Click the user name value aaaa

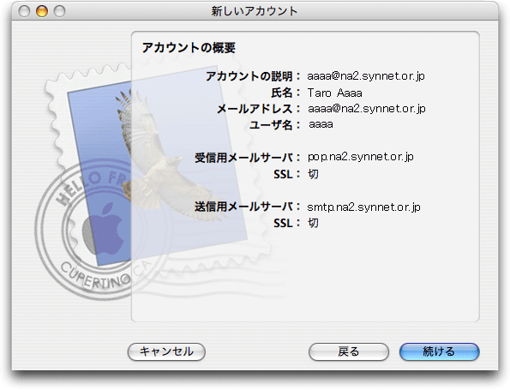(x=321, y=124)
